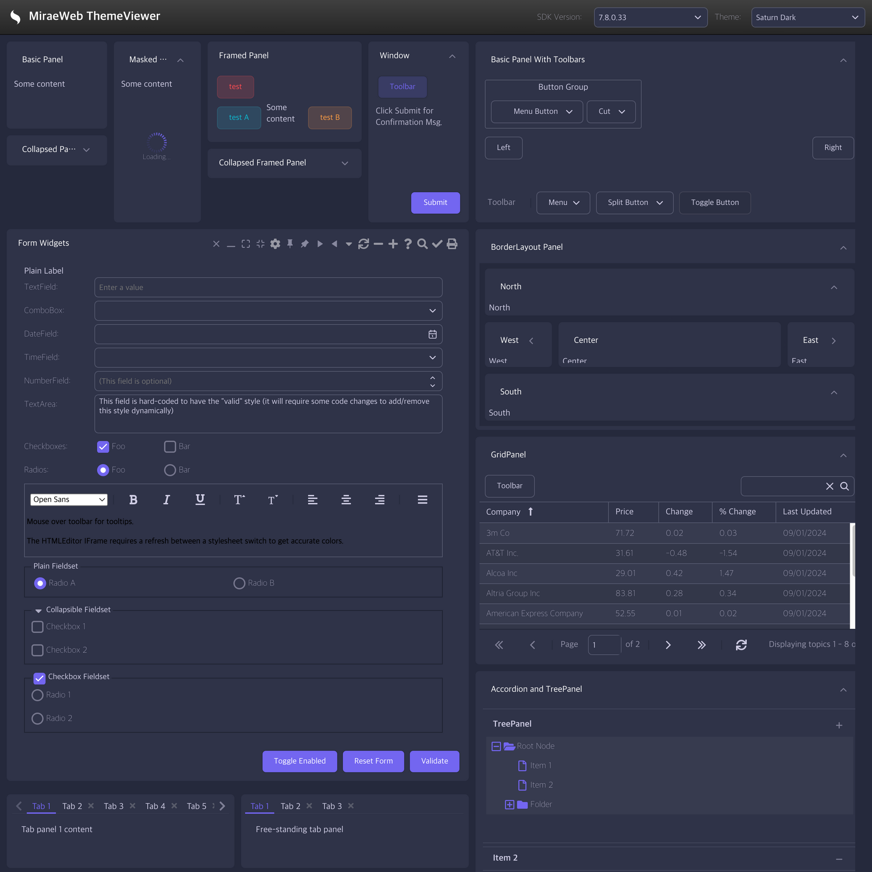The image size is (872, 872).
Task: Toggle bold in the HTML editor toolbar
Action: [133, 500]
